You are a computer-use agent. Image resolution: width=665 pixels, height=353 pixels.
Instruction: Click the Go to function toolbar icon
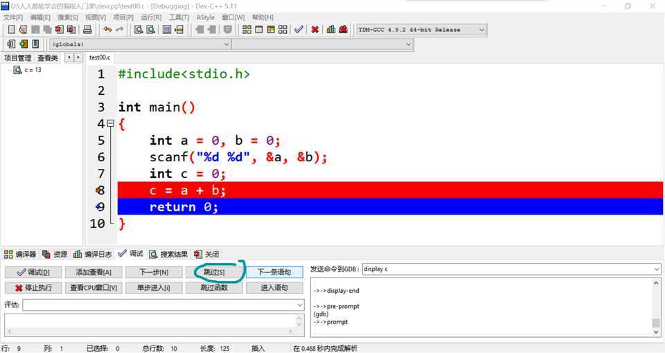(x=167, y=29)
